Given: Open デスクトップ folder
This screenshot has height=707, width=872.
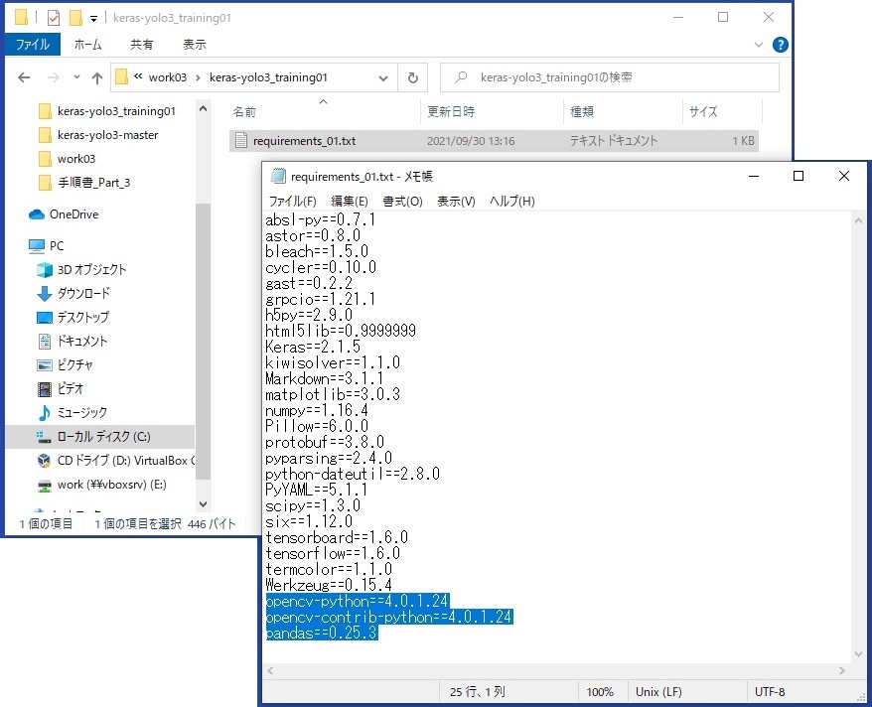Looking at the screenshot, I should click(82, 318).
